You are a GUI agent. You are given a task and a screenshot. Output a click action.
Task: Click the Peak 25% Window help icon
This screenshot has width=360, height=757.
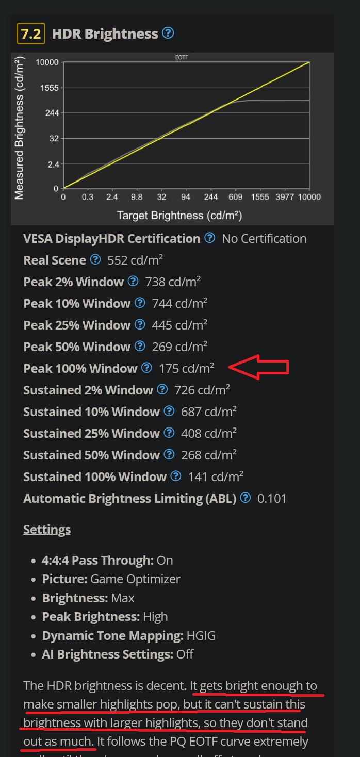(140, 325)
